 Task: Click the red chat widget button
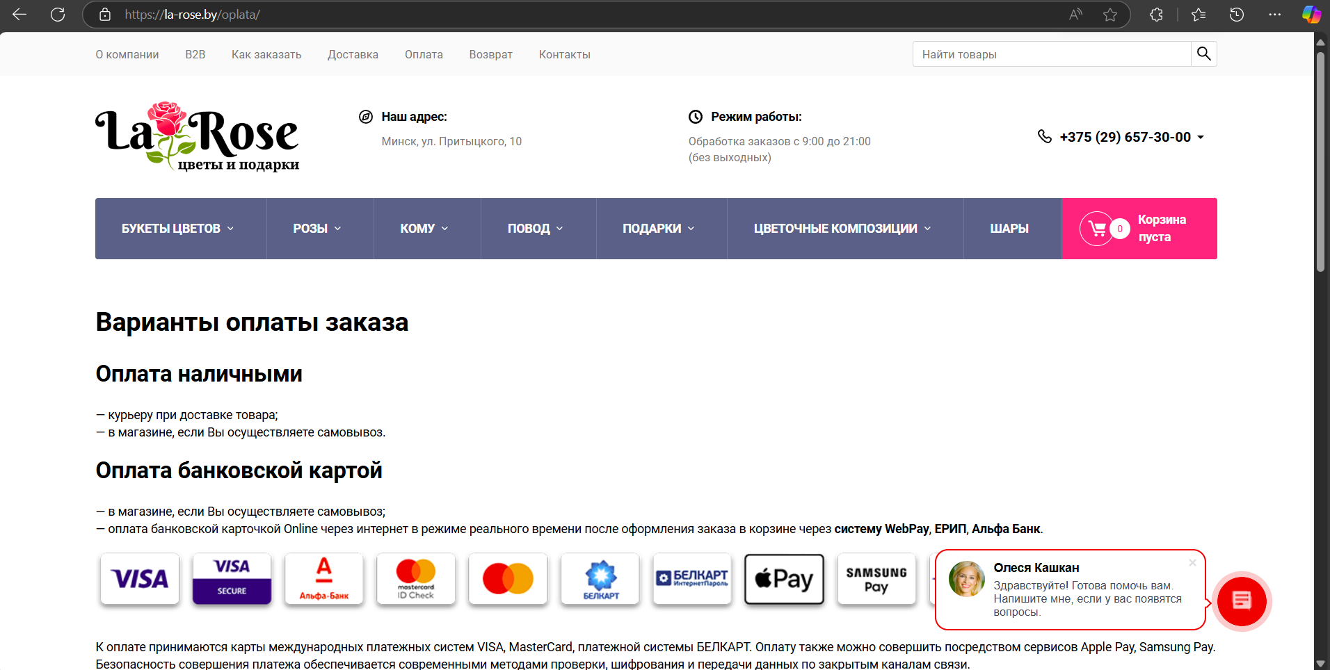point(1243,601)
